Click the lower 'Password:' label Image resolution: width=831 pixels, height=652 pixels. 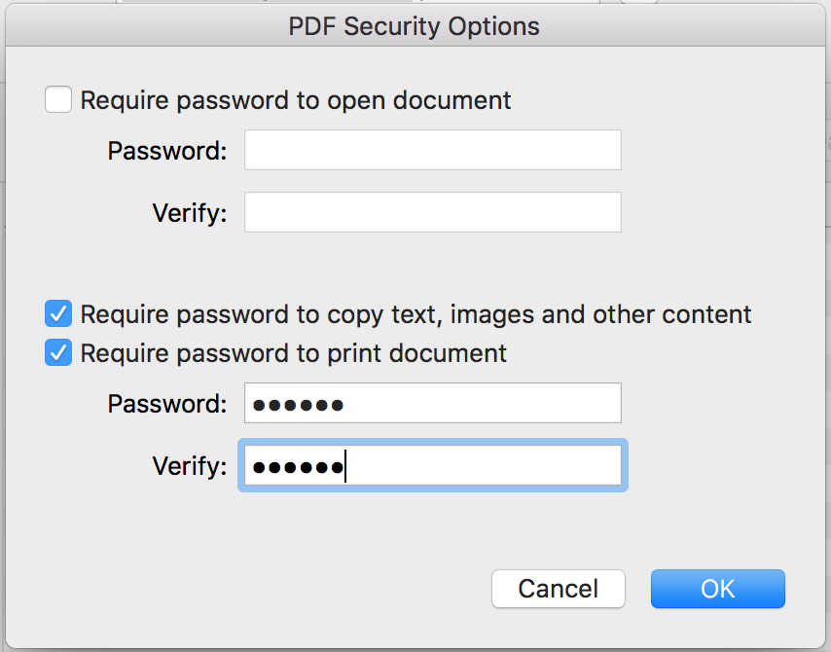click(x=167, y=404)
